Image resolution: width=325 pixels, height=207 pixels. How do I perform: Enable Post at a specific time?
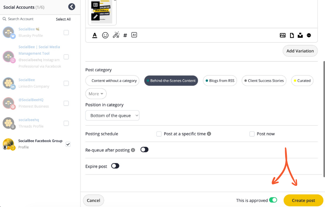coord(159,134)
